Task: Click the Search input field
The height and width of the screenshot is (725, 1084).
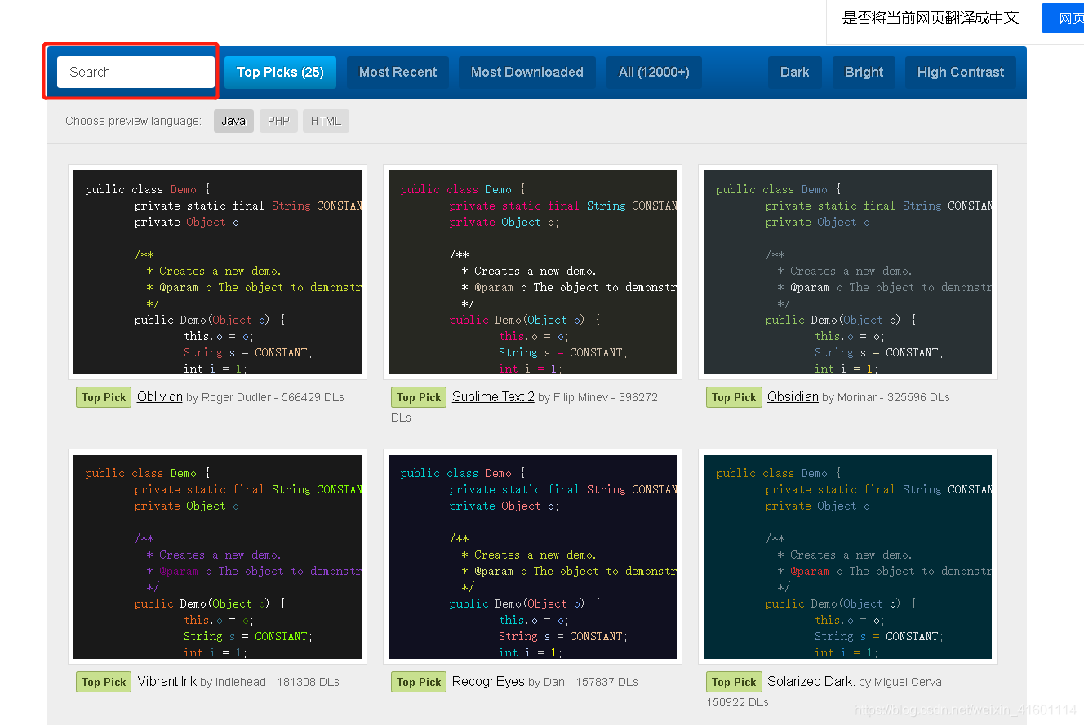Action: coord(135,72)
